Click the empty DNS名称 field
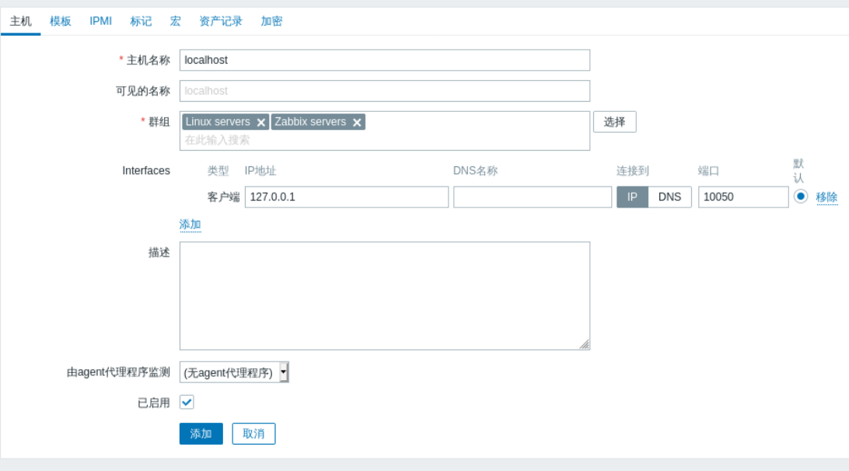This screenshot has height=471, width=849. pos(533,197)
